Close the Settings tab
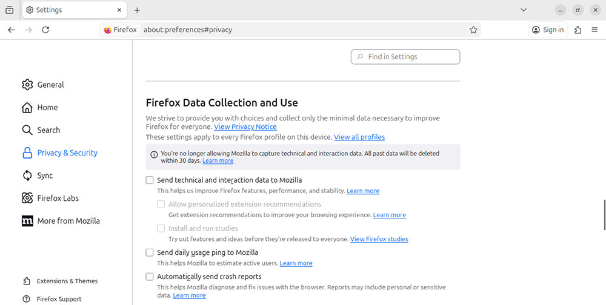Image resolution: width=606 pixels, height=305 pixels. [119, 10]
